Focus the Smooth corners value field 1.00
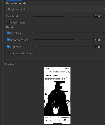 click(98, 40)
